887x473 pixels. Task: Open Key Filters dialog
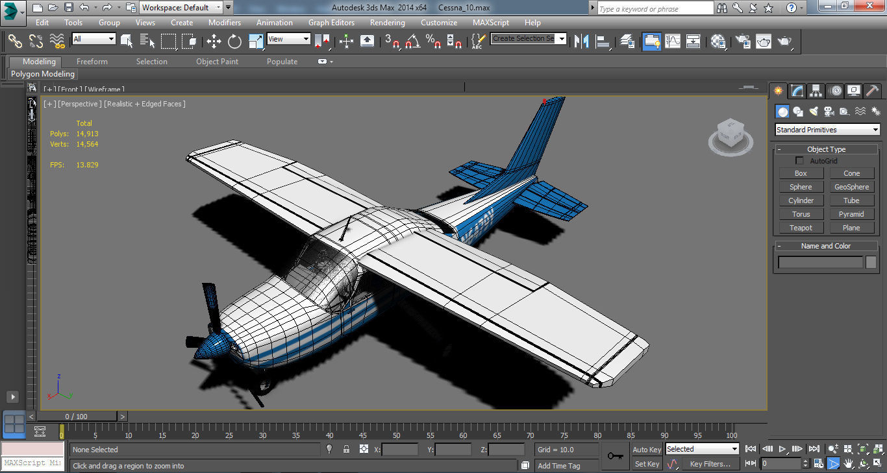coord(710,464)
